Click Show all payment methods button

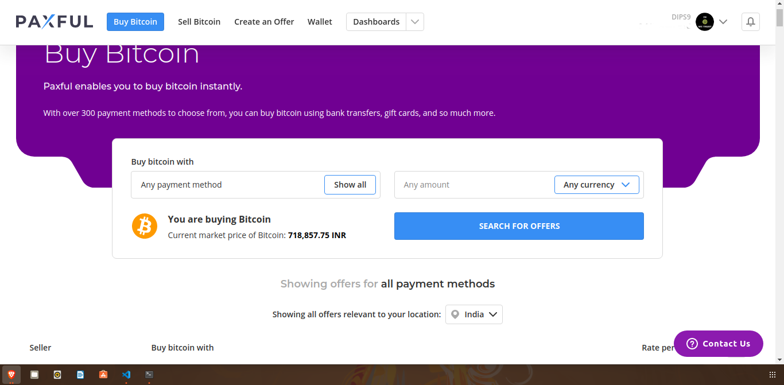pos(350,185)
